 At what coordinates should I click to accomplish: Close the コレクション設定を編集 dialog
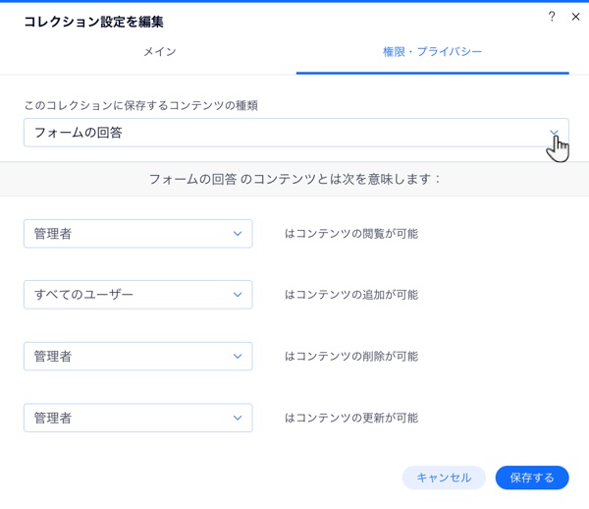pyautogui.click(x=575, y=17)
